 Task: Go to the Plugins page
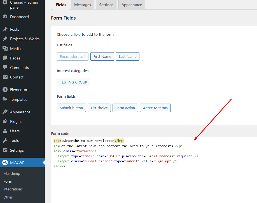(16, 121)
